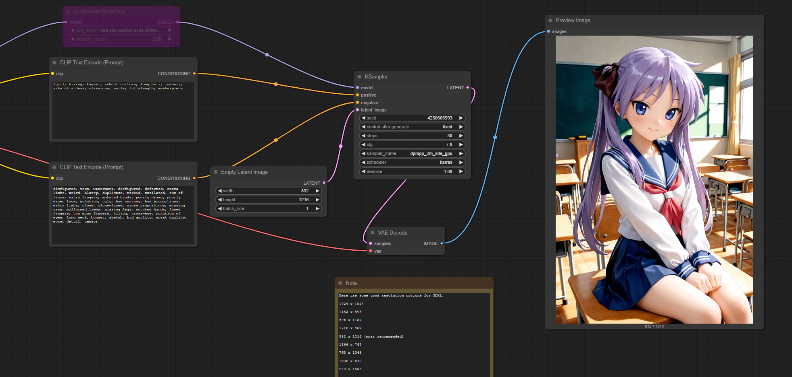Screen dimensions: 792x377
Task: Click the VAE Decode IMAGE output socket
Action: pyautogui.click(x=442, y=243)
